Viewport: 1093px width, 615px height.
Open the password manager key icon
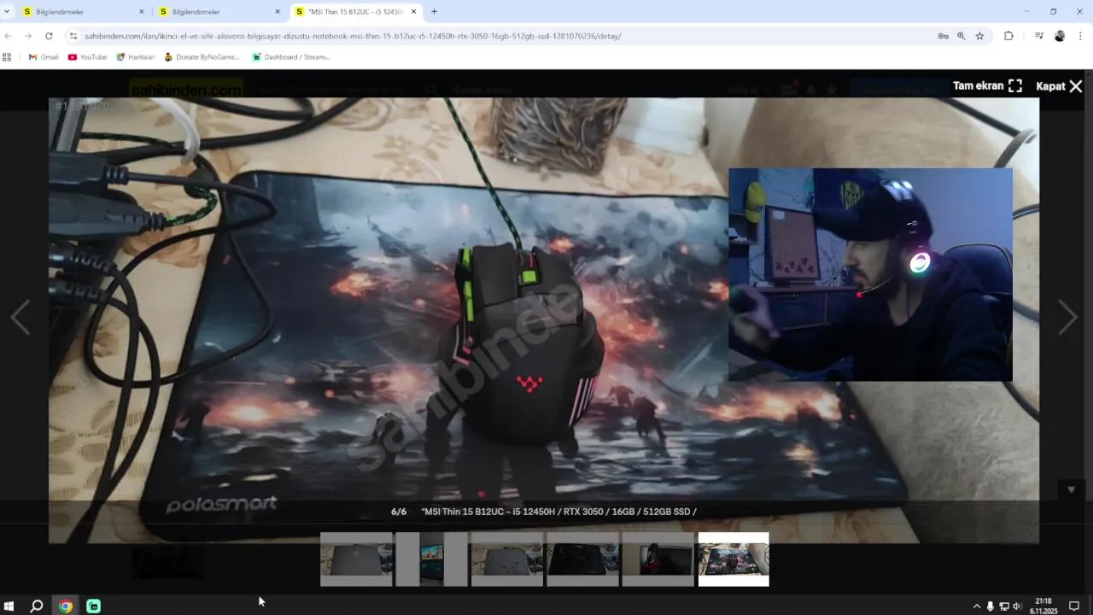[x=943, y=36]
